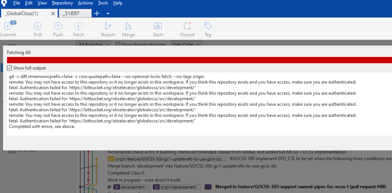The image size is (392, 193).
Task: Click the Discard toolbar icon
Action: point(187,26)
